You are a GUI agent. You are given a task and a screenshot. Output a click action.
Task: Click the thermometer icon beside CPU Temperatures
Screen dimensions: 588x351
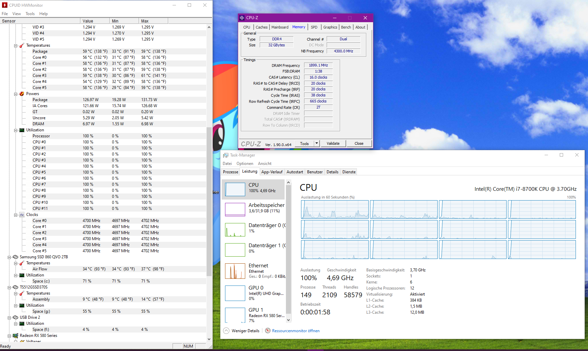click(x=22, y=45)
